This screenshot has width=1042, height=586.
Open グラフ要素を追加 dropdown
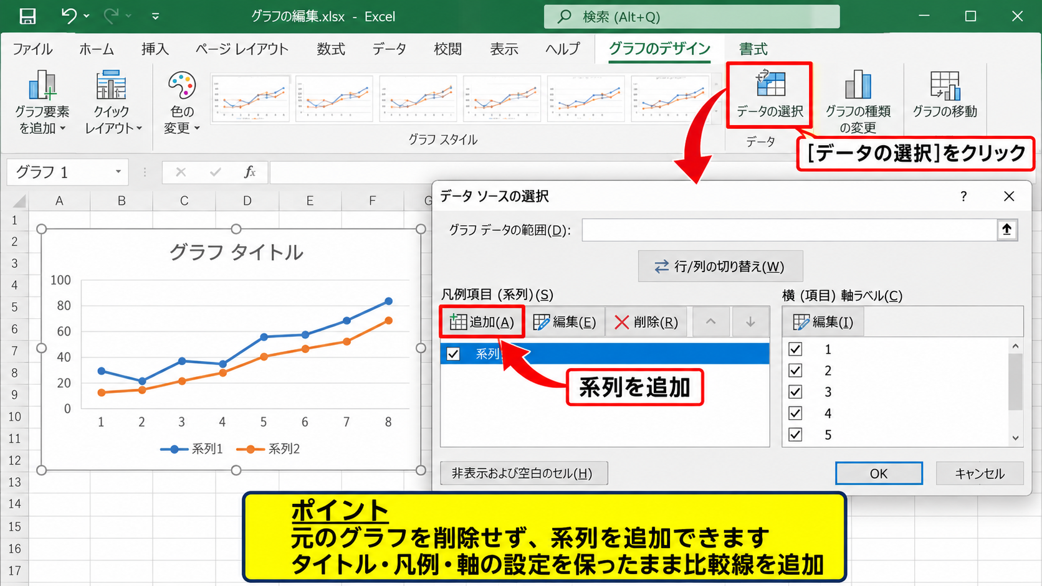[x=42, y=102]
